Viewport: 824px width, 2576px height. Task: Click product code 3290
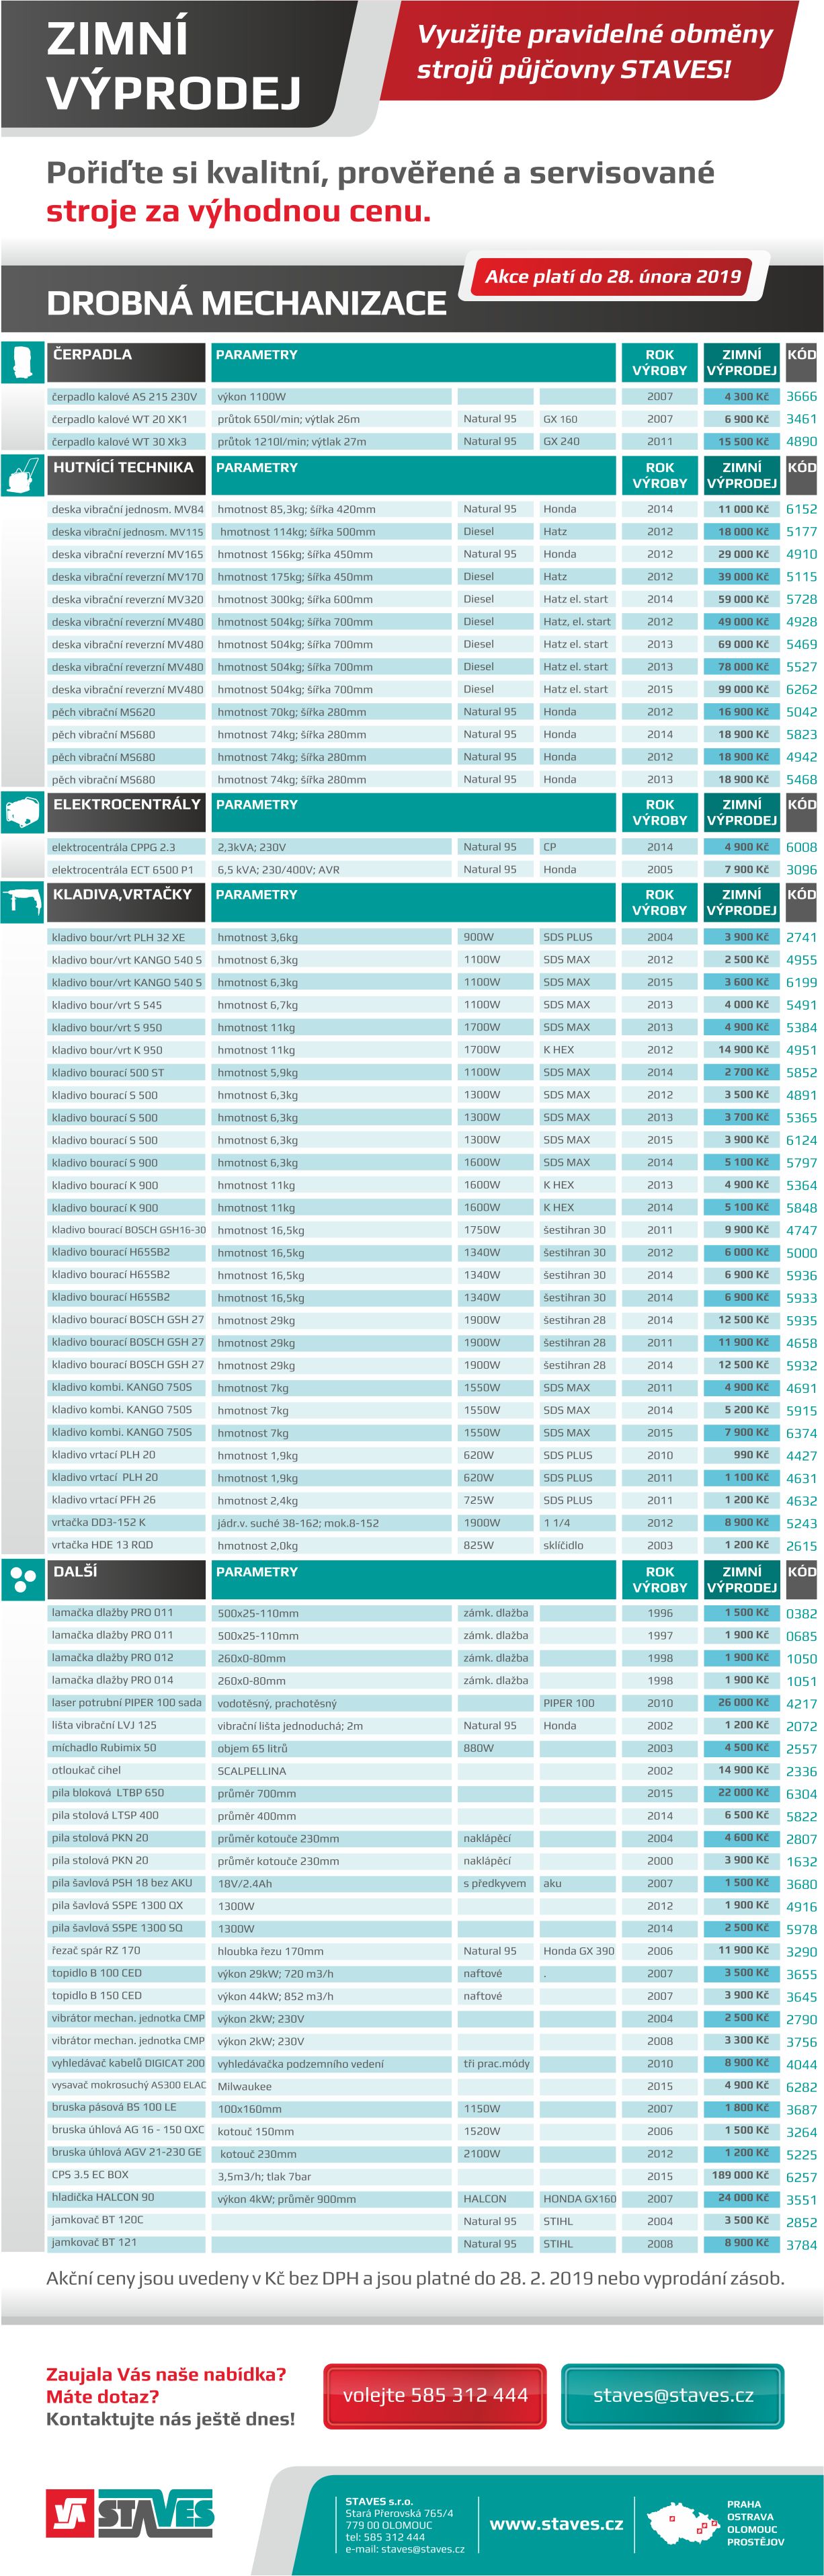(x=801, y=1951)
